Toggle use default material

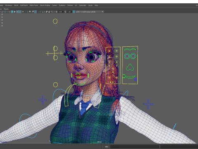pos(15,12)
